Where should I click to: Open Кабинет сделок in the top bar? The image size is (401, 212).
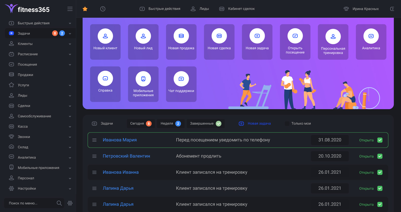[x=237, y=9]
